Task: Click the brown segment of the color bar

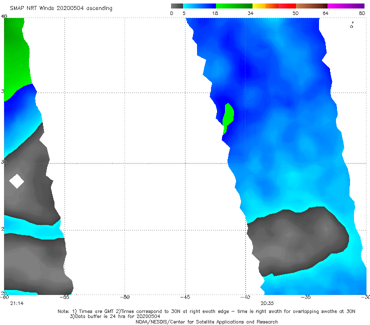Action: coord(311,6)
